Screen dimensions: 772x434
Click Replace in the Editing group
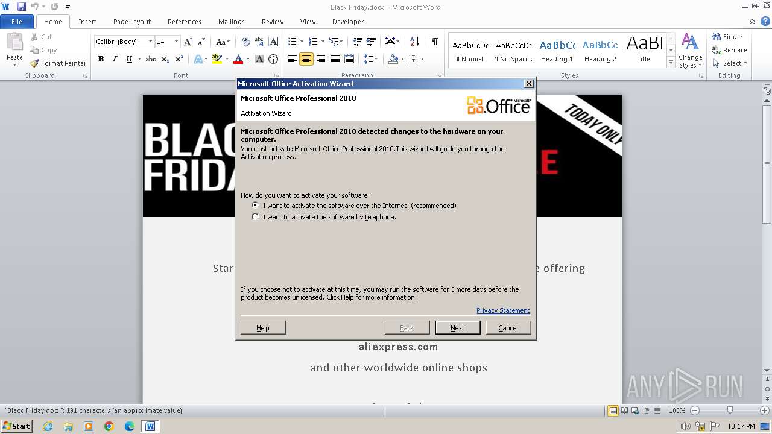coord(729,50)
